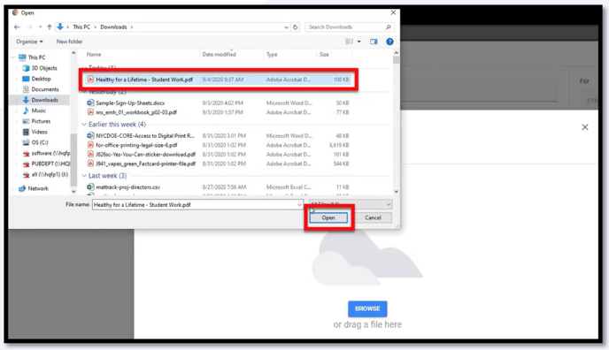609x350 pixels.
Task: Toggle the preview pane
Action: (x=374, y=42)
